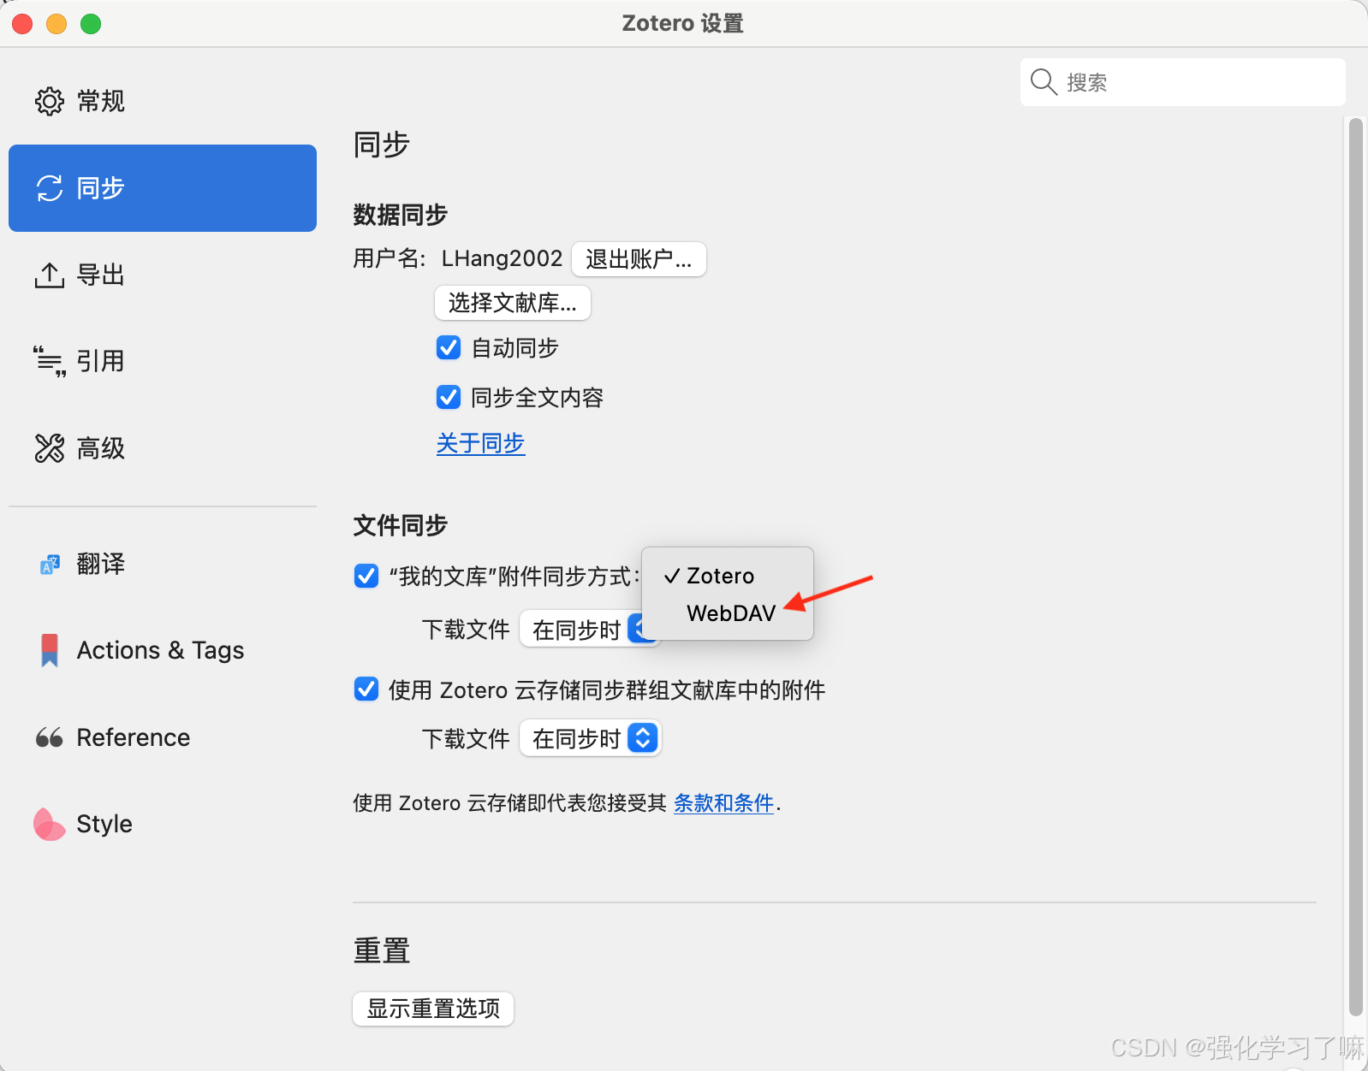Viewport: 1368px width, 1071px height.
Task: Switch to the 引用 pane
Action: point(163,361)
